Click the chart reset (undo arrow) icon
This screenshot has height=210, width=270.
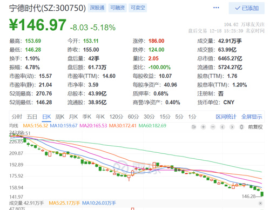(194, 127)
